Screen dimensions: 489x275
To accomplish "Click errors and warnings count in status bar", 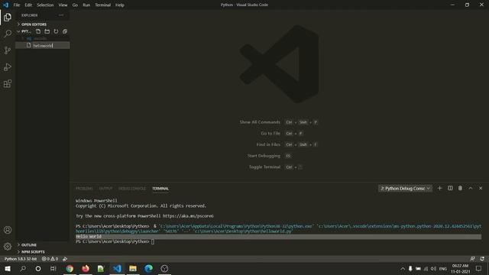I will click(50, 259).
